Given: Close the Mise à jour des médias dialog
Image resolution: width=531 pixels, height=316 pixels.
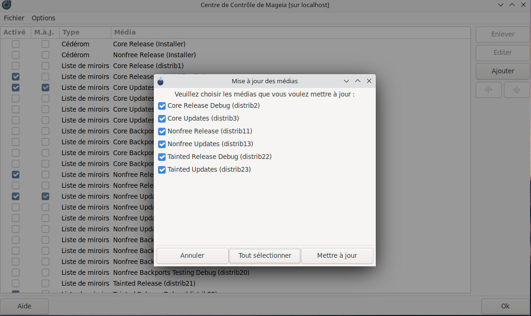Looking at the screenshot, I should click(369, 81).
